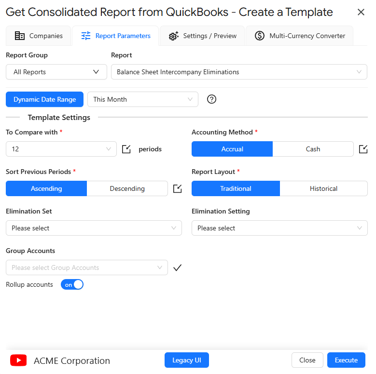
Task: Open the Elimination Set dropdown
Action: click(94, 228)
